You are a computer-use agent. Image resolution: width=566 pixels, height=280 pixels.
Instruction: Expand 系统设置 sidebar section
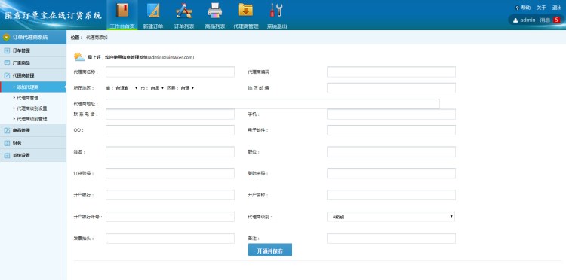click(x=33, y=156)
